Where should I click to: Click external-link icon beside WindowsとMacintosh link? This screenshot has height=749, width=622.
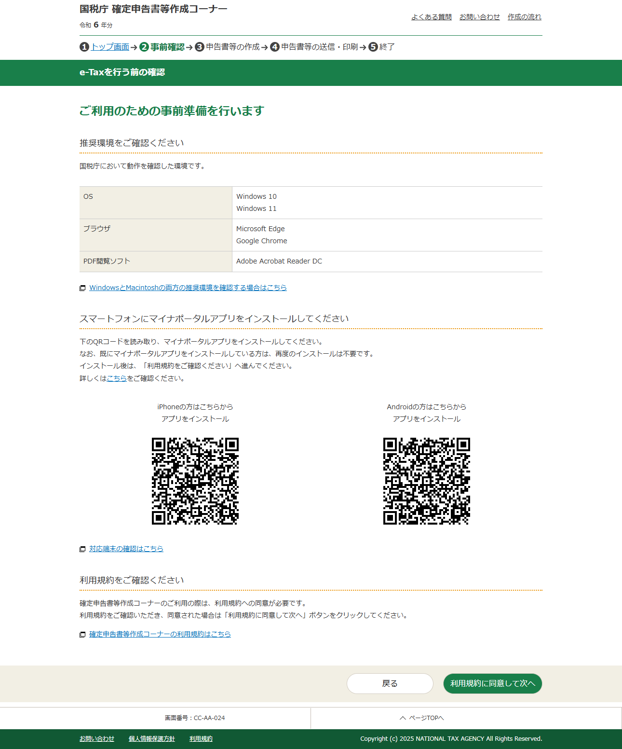coord(82,288)
